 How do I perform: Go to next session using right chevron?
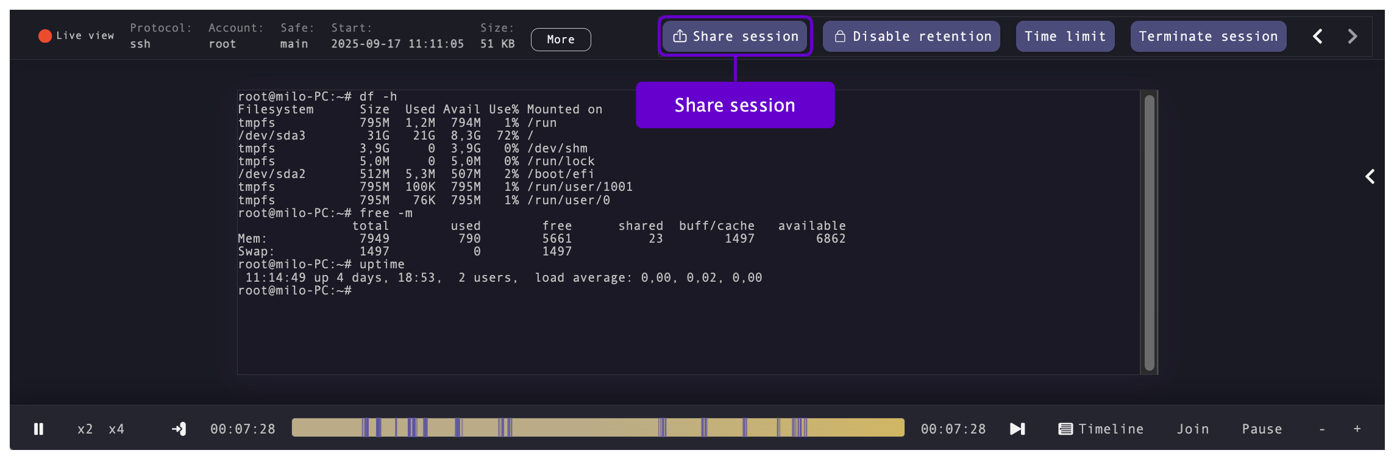[x=1353, y=37]
